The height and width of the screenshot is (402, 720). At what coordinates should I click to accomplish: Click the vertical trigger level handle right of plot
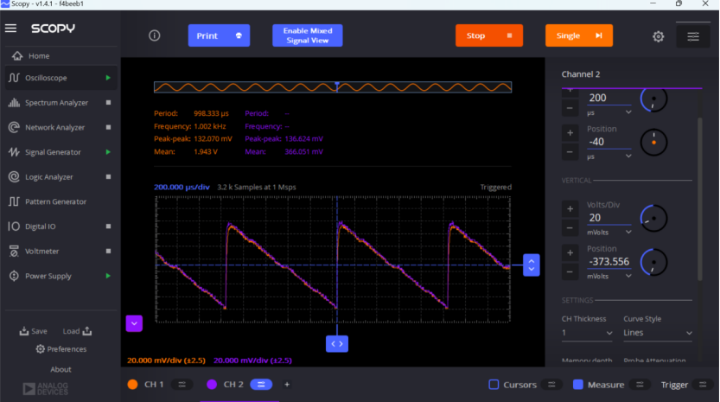point(532,265)
